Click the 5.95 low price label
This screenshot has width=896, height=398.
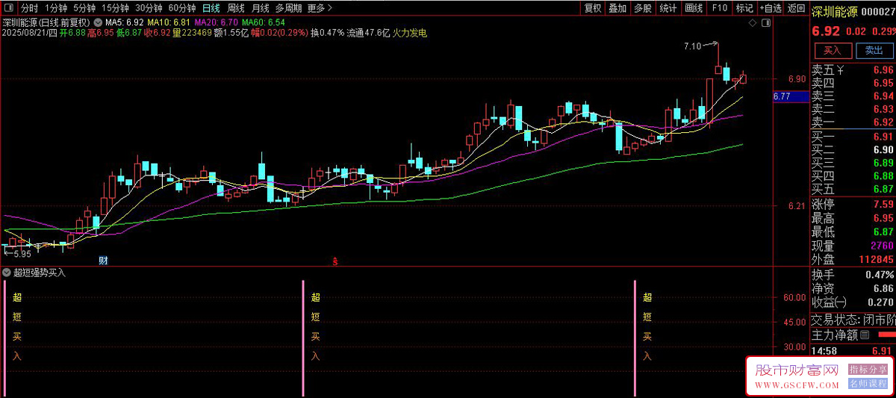pyautogui.click(x=22, y=254)
